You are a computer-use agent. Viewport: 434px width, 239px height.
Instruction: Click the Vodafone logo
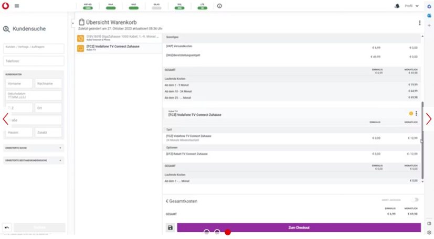pyautogui.click(x=6, y=6)
